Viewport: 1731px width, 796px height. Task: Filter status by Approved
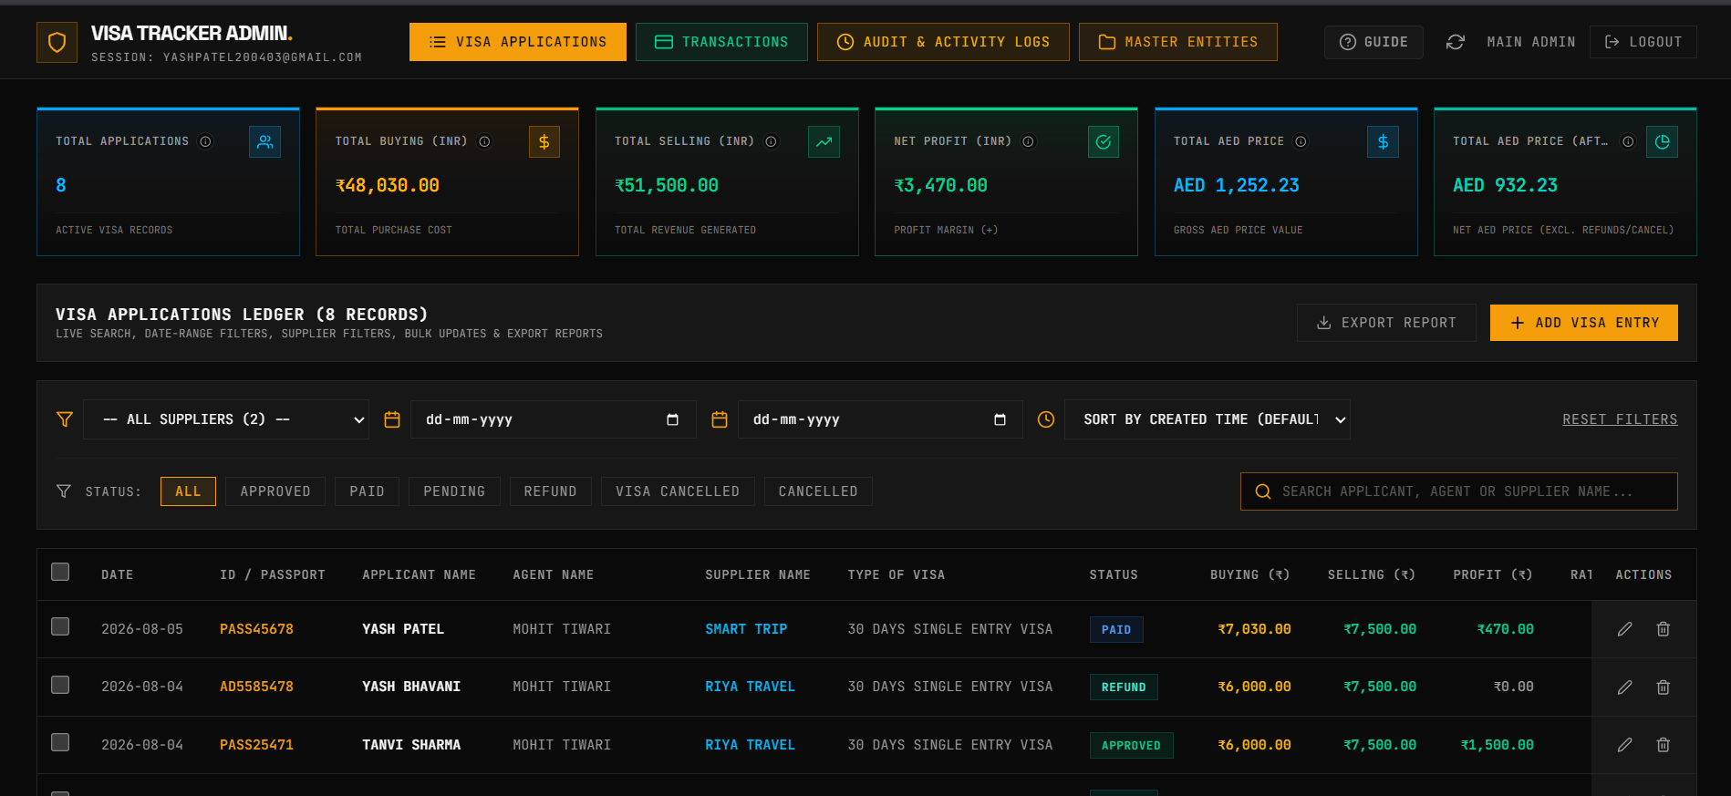(275, 491)
